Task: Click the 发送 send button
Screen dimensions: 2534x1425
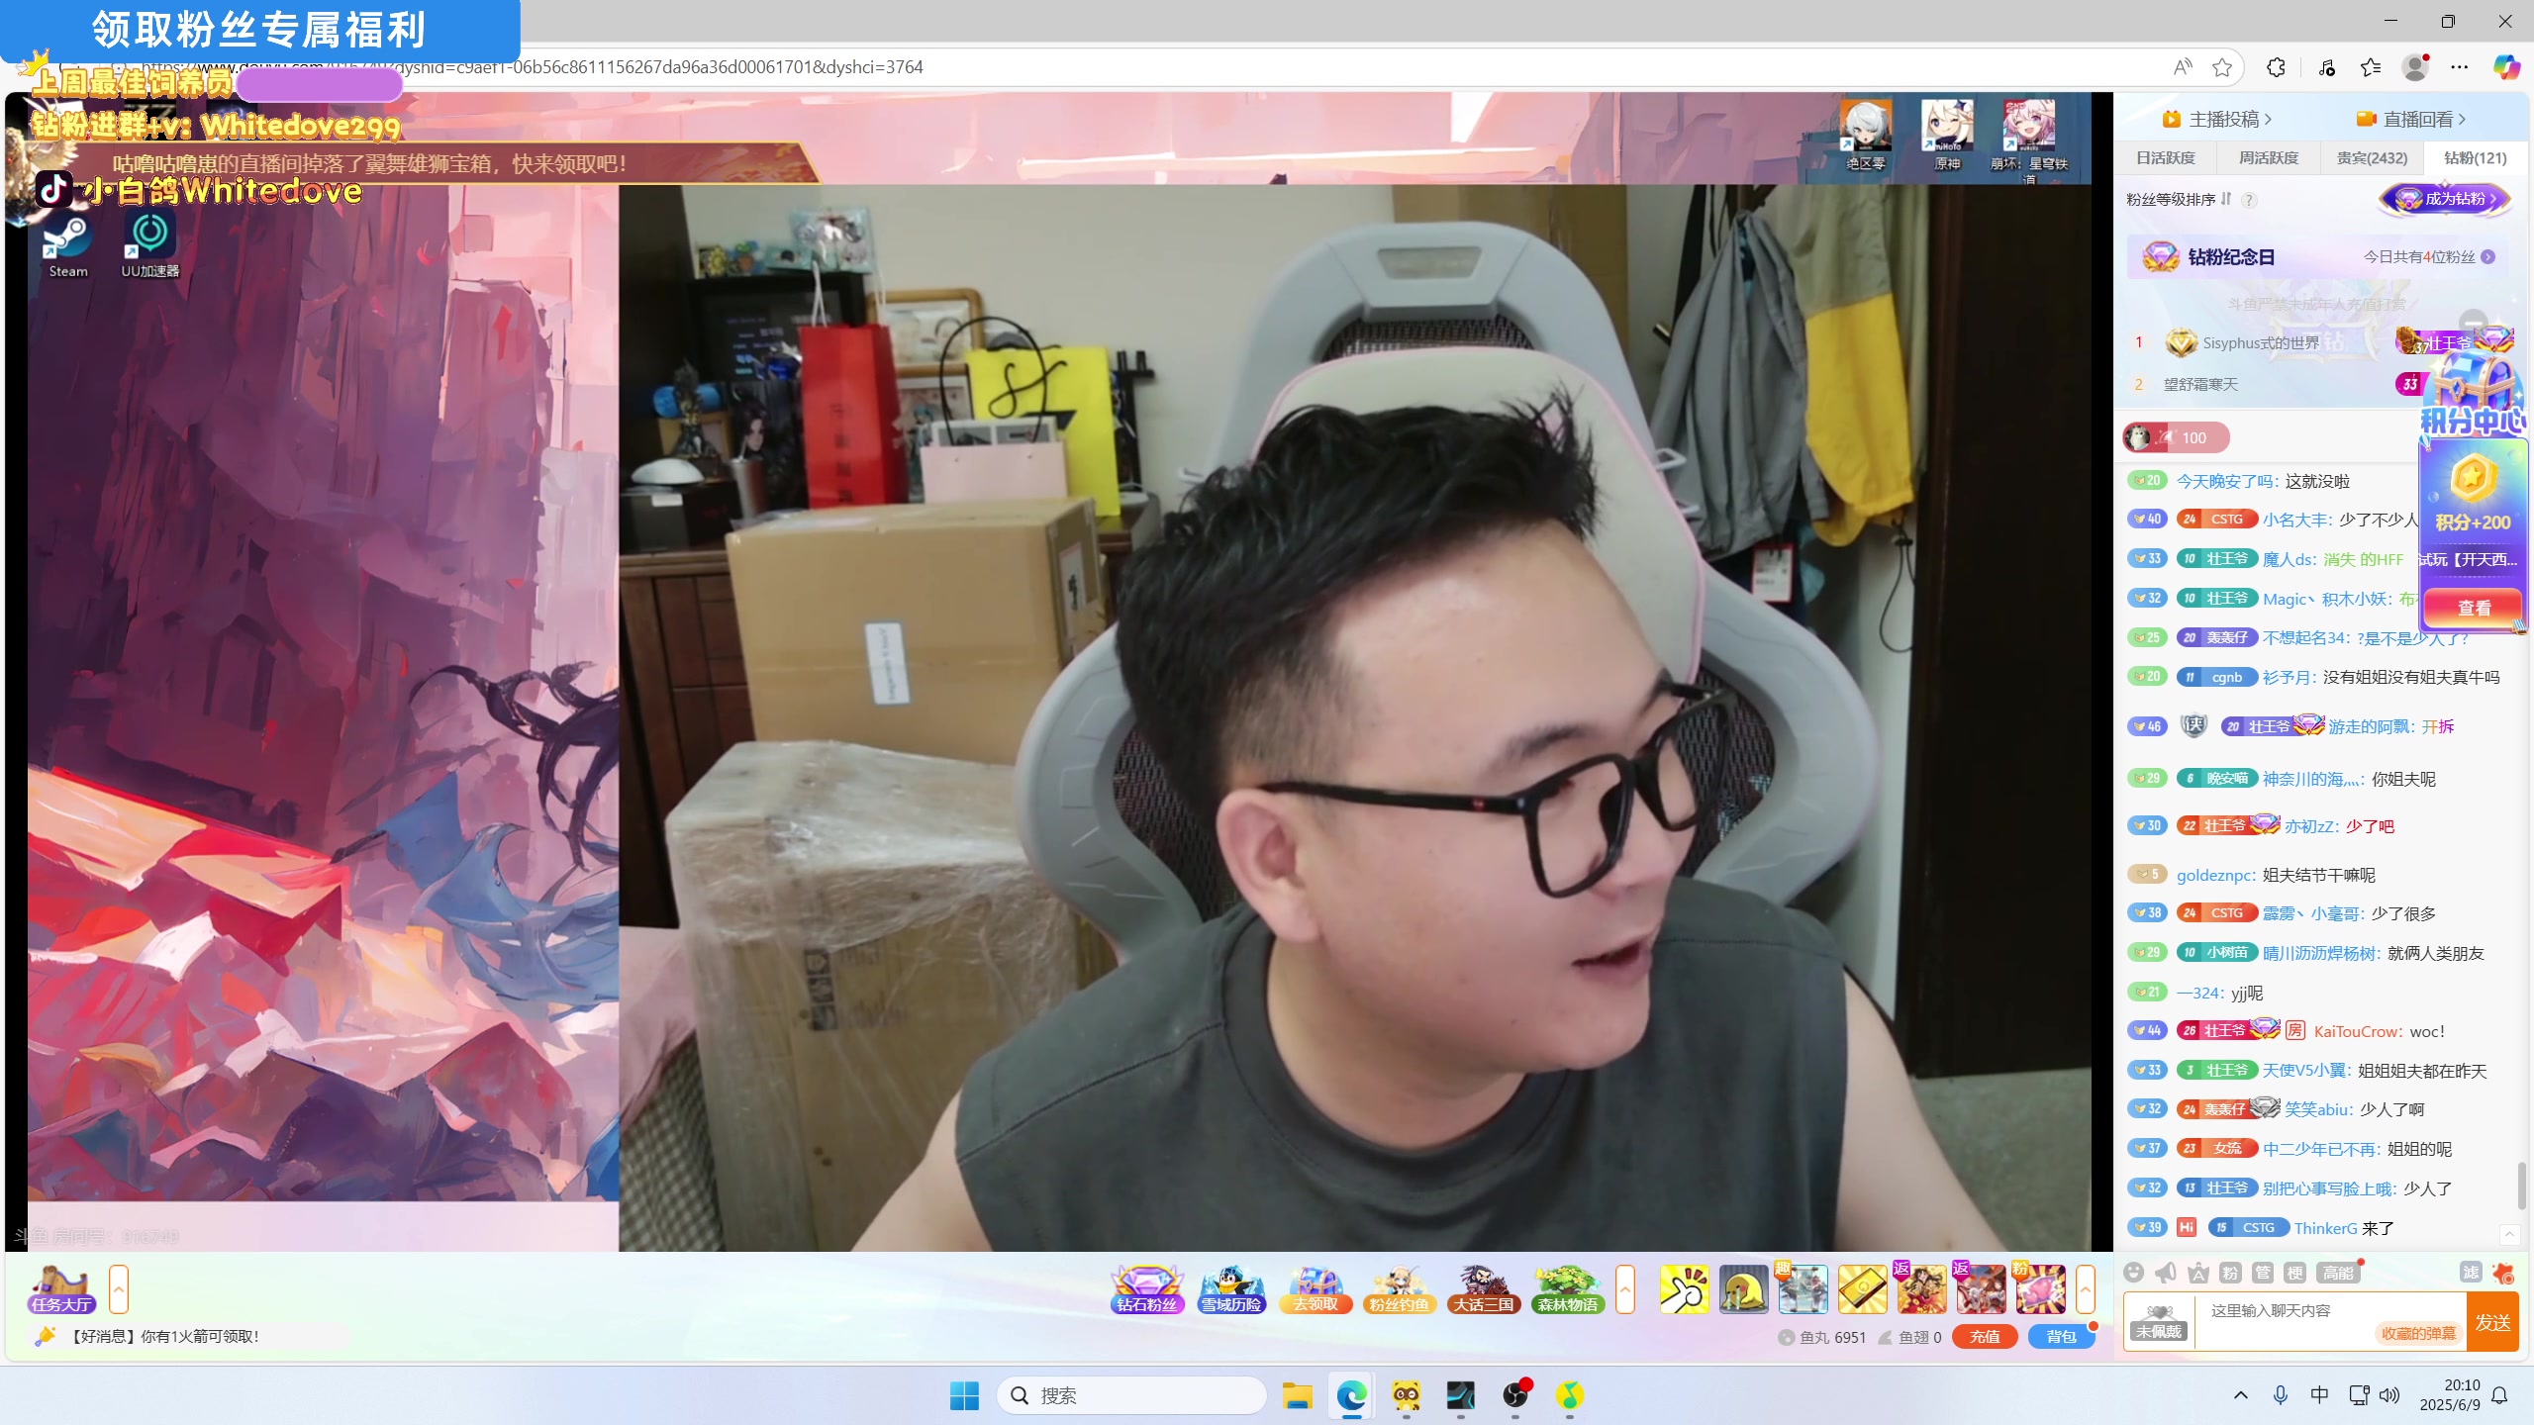Action: 2492,1322
